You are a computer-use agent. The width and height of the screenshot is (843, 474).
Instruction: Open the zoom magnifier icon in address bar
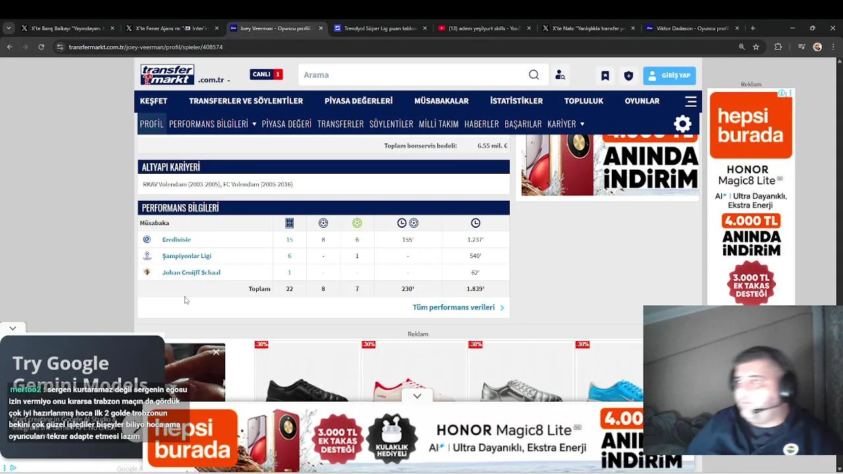pos(742,47)
